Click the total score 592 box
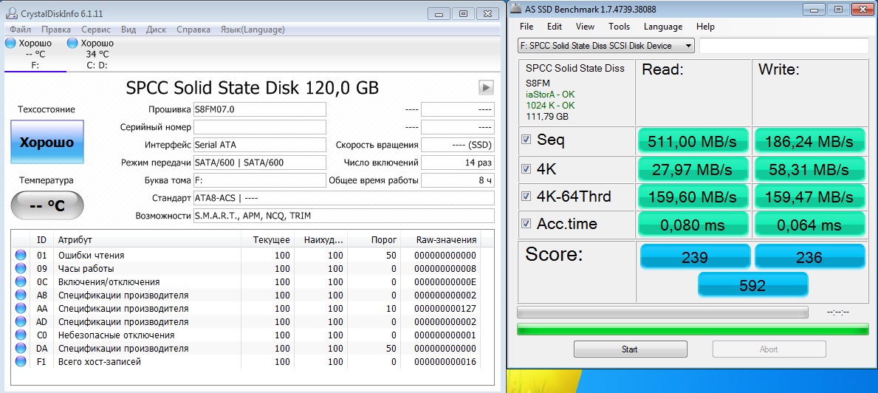The height and width of the screenshot is (393, 878). coord(752,285)
